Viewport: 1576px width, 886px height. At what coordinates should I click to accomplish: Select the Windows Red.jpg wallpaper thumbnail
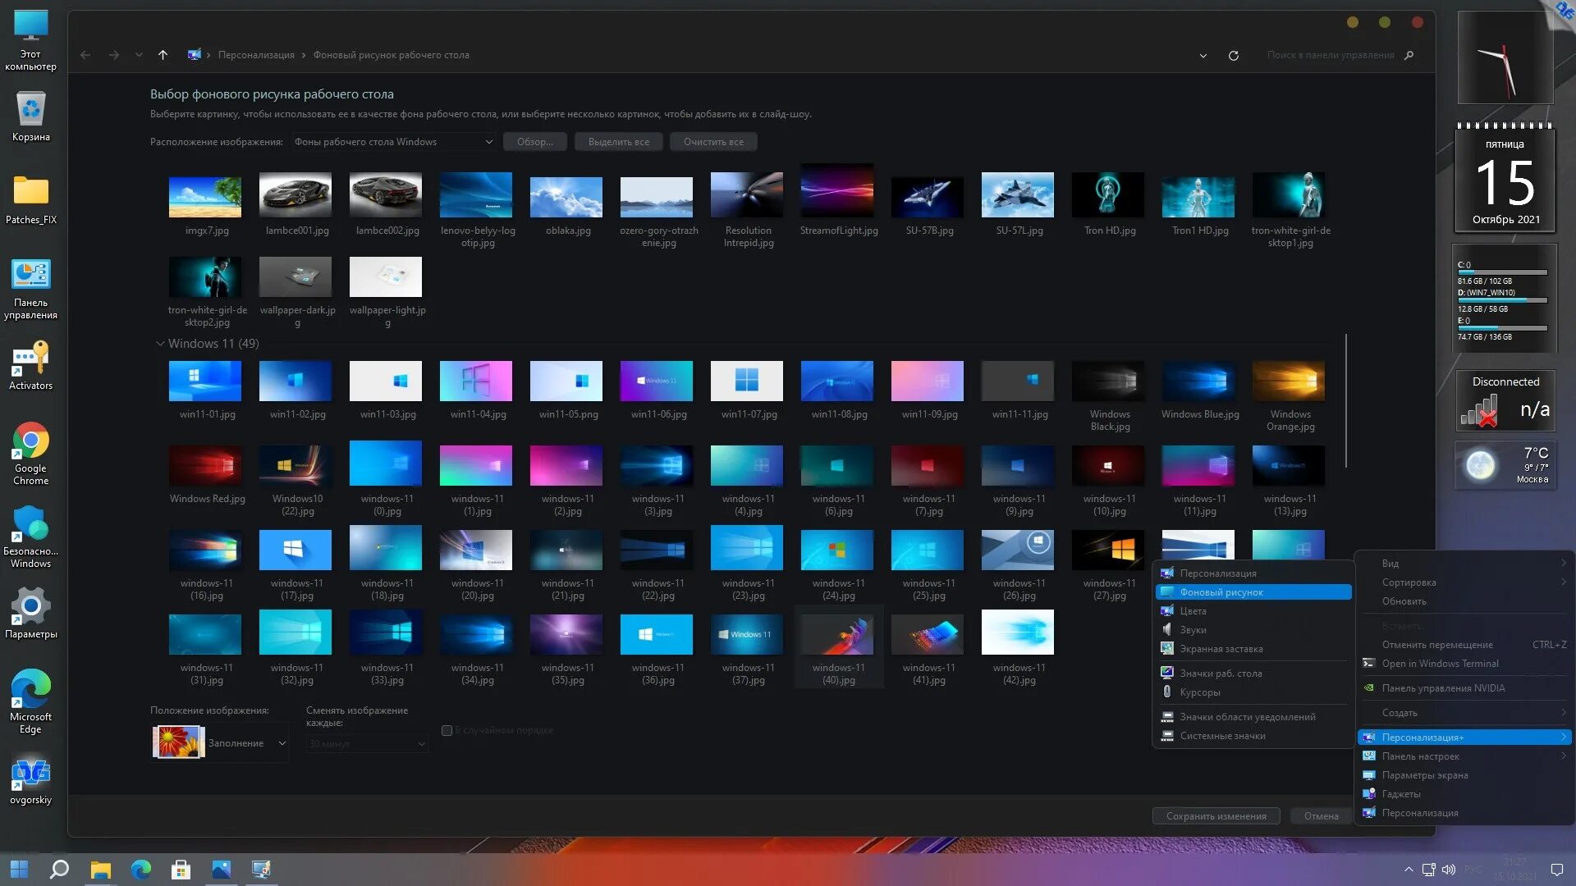(205, 466)
